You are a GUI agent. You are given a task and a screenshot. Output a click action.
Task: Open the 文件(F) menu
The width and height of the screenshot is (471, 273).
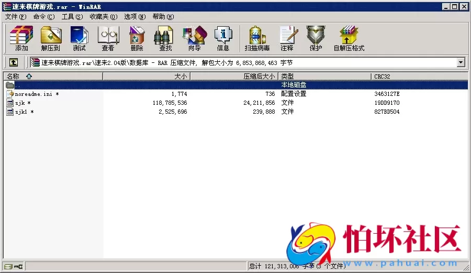click(x=16, y=17)
